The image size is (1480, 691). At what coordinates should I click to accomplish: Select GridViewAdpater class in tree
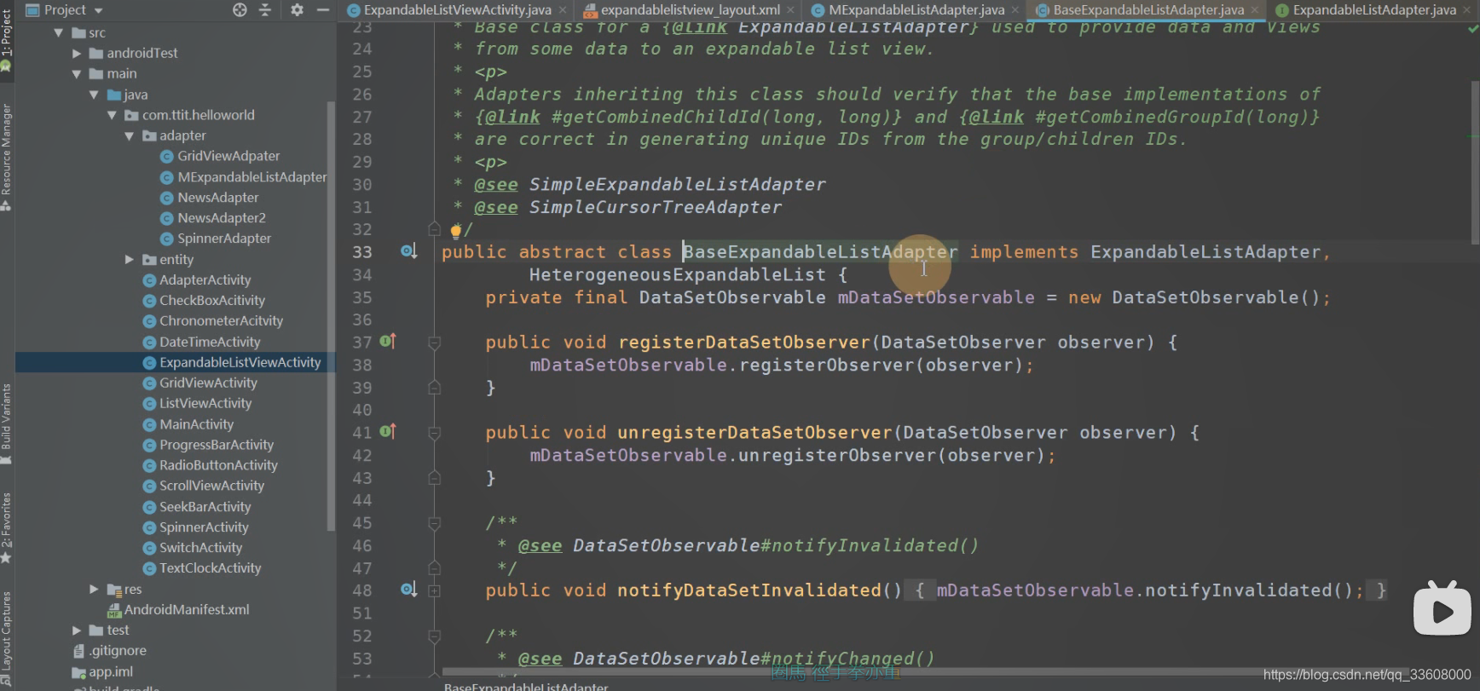pos(220,156)
